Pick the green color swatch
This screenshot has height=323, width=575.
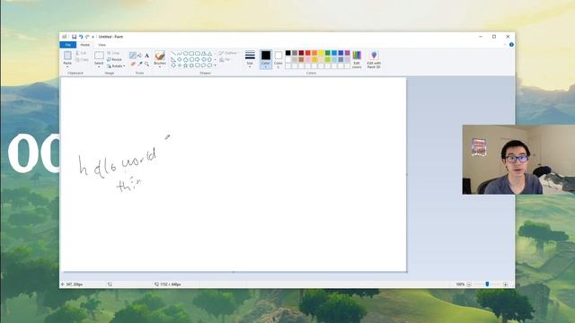(x=327, y=53)
